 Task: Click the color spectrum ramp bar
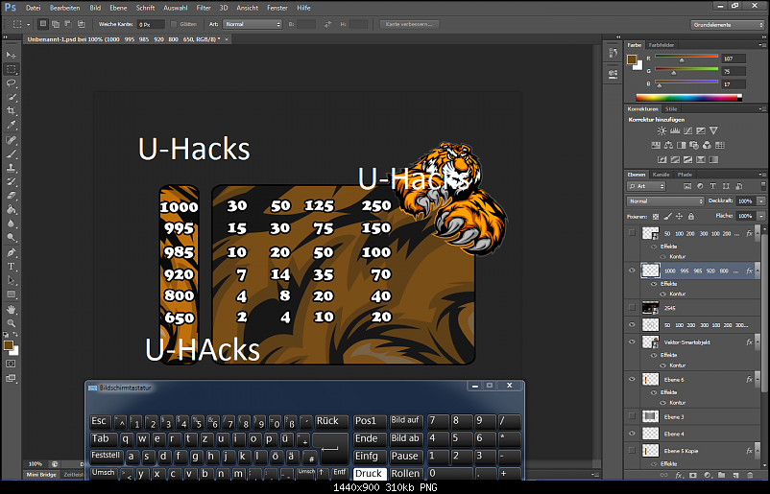[x=688, y=98]
